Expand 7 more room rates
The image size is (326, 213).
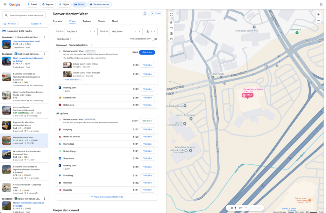72,80
